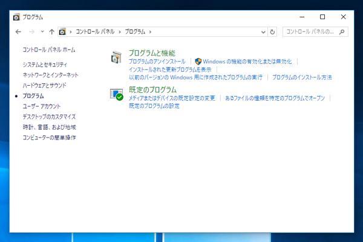Select プログラム in the sidebar
363x242 pixels.
(x=33, y=96)
